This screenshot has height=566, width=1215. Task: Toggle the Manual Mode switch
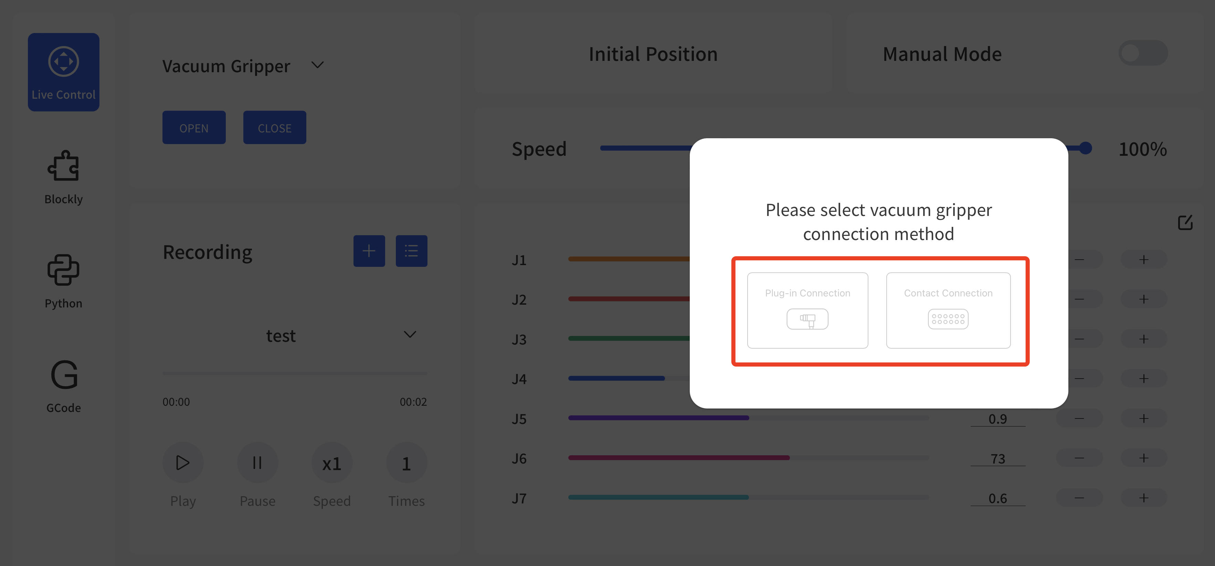coord(1142,53)
